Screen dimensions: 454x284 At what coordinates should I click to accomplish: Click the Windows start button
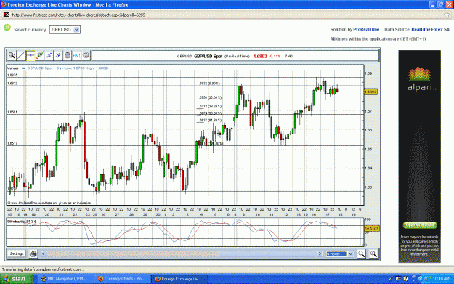pos(17,279)
